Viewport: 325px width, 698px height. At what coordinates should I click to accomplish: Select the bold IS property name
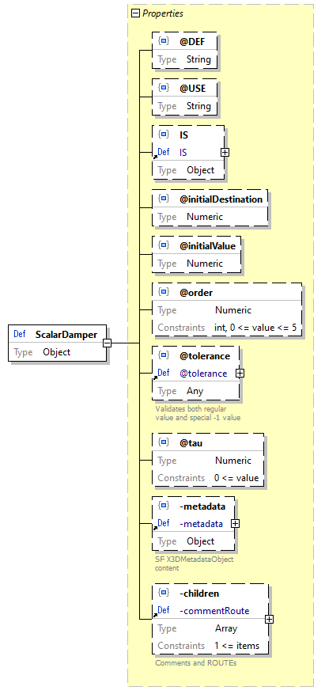pos(183,135)
